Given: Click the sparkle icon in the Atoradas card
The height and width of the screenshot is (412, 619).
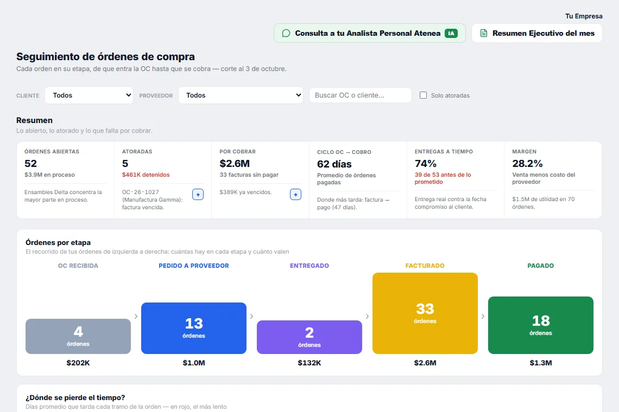Looking at the screenshot, I should click(198, 195).
